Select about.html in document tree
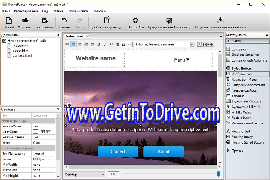The height and width of the screenshot is (180, 270). point(21,51)
